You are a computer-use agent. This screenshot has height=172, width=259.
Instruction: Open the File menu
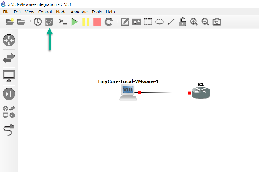pyautogui.click(x=6, y=12)
